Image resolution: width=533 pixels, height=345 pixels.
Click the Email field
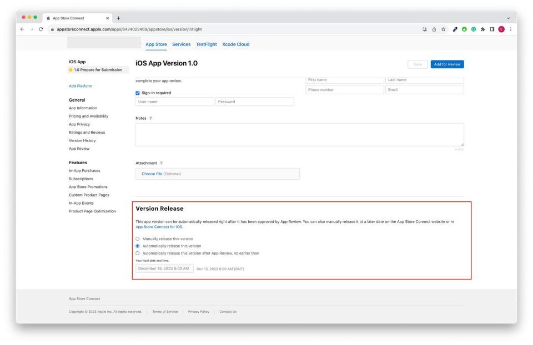click(x=425, y=90)
